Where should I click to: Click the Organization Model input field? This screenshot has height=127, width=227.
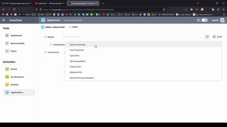click(132, 37)
